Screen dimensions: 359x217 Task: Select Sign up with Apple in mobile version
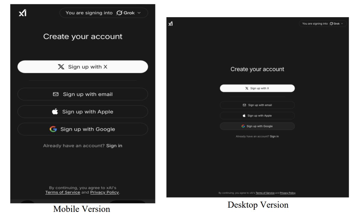pyautogui.click(x=83, y=111)
